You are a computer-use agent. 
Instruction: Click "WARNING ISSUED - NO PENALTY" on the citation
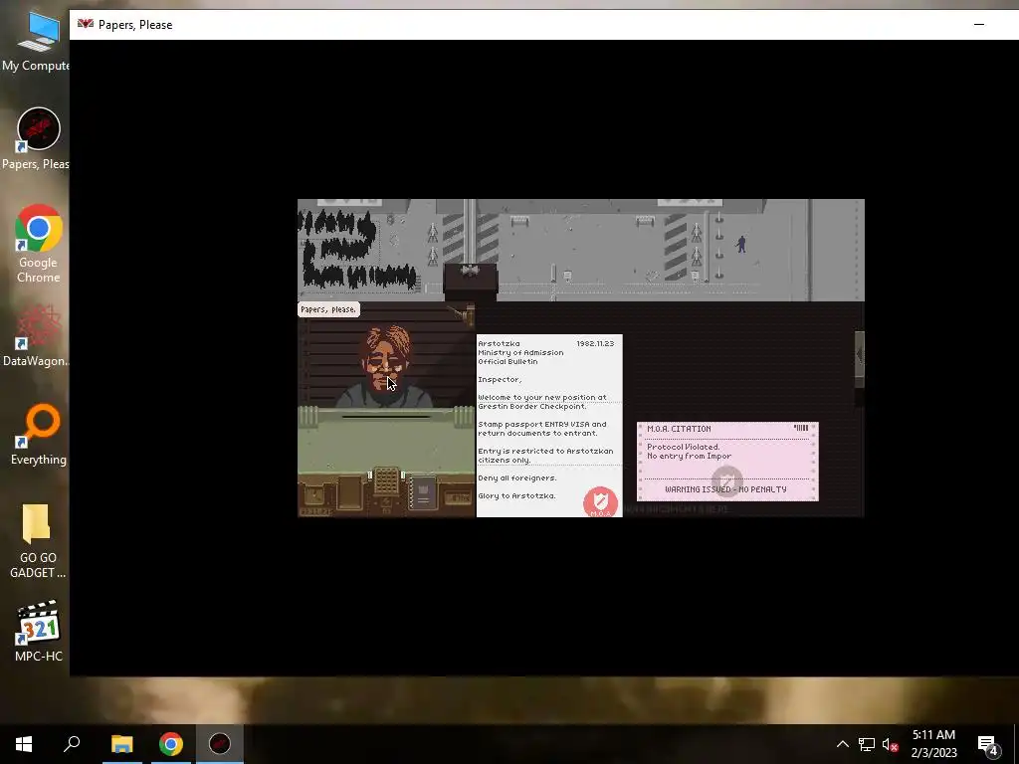tap(725, 489)
